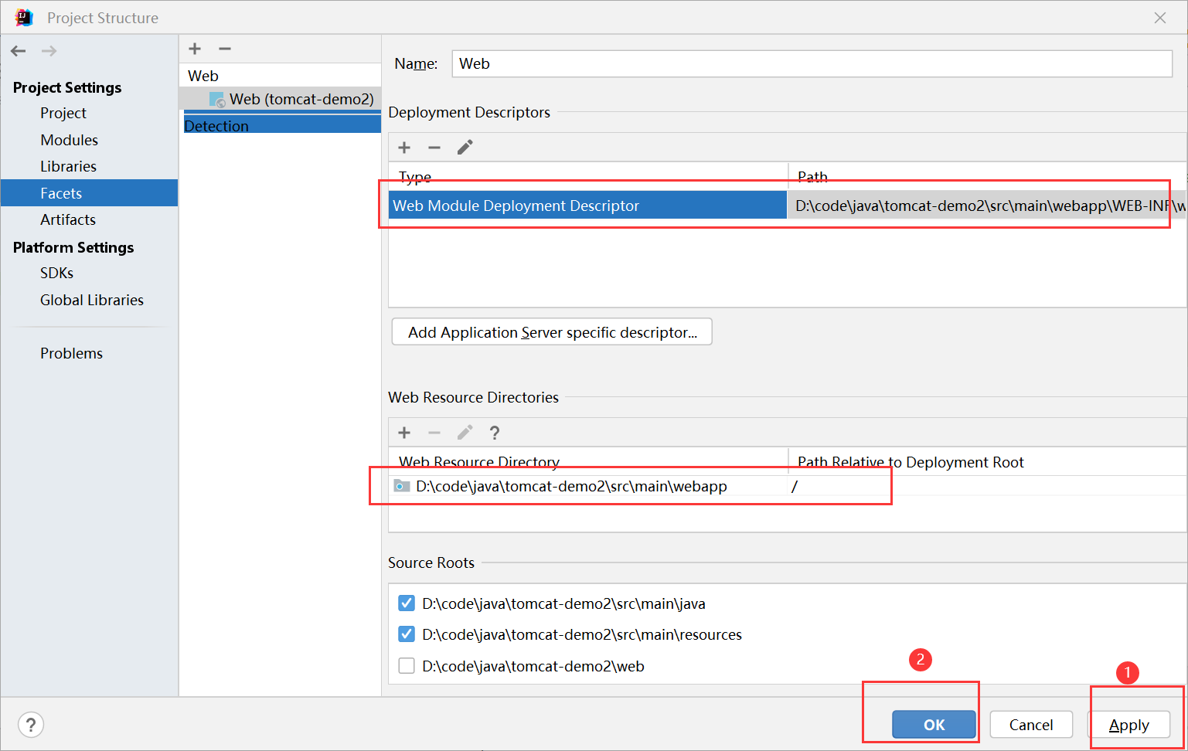Select Facets in the sidebar

89,193
